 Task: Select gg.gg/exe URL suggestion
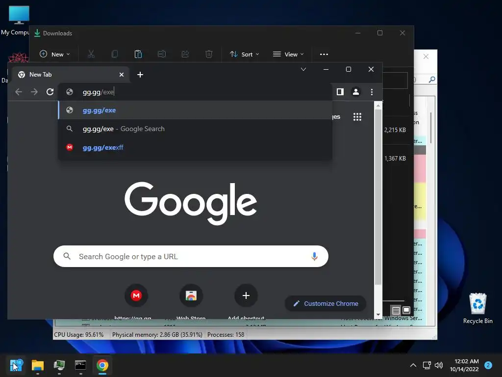click(x=195, y=110)
